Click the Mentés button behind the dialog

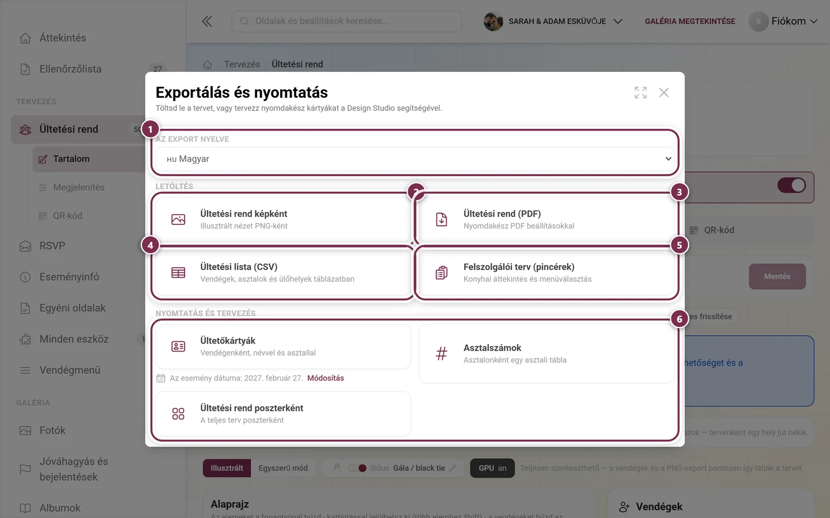click(777, 277)
